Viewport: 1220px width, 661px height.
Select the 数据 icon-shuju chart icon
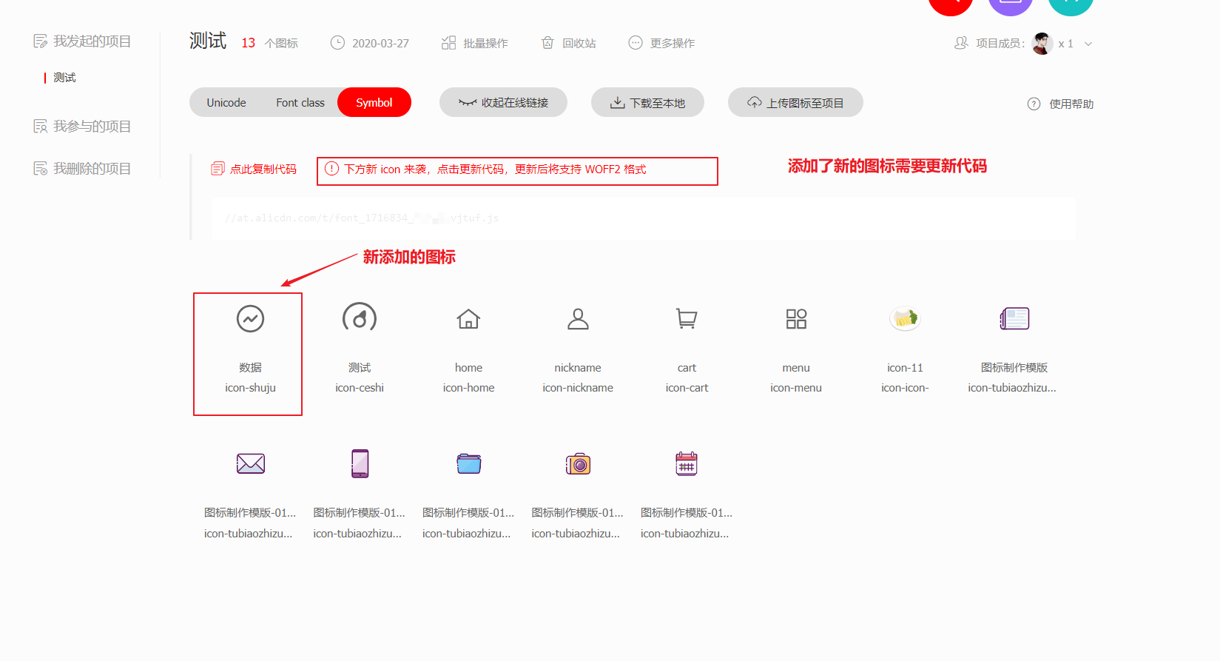pos(250,319)
